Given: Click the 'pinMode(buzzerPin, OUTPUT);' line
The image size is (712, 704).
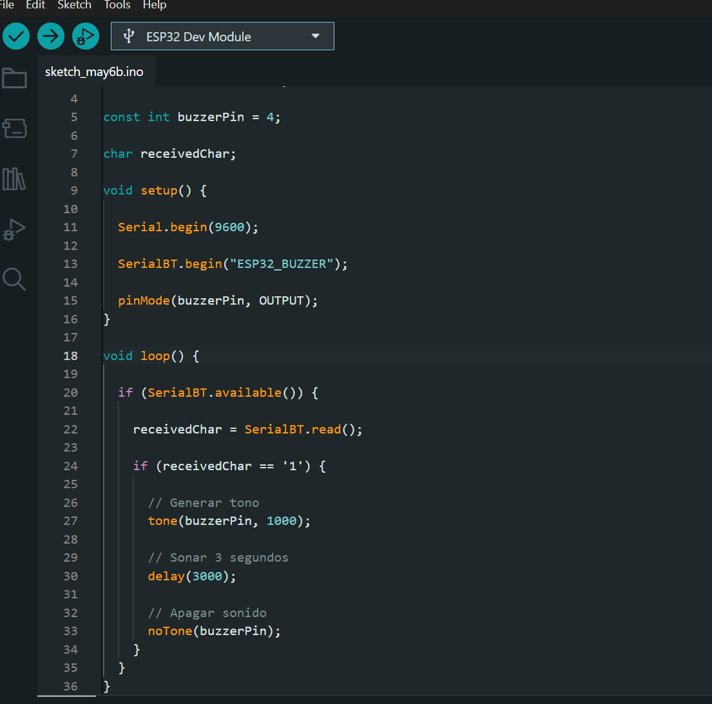Looking at the screenshot, I should [x=218, y=301].
